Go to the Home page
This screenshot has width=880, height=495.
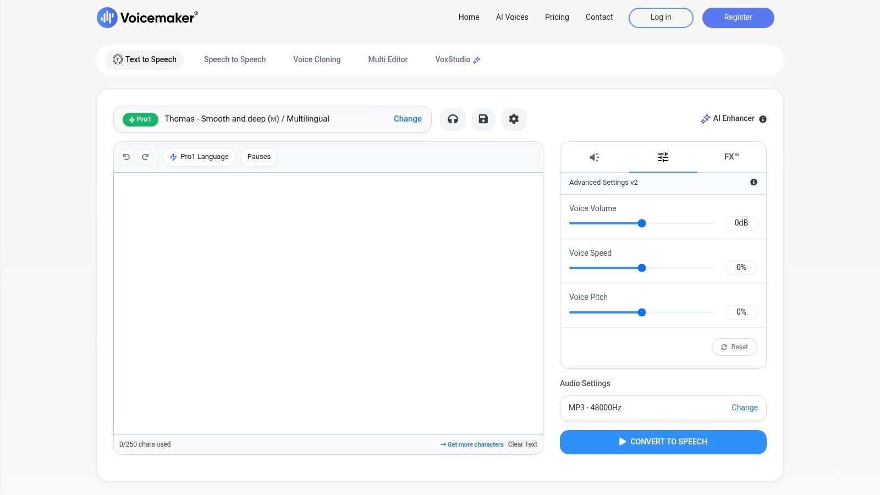click(469, 17)
